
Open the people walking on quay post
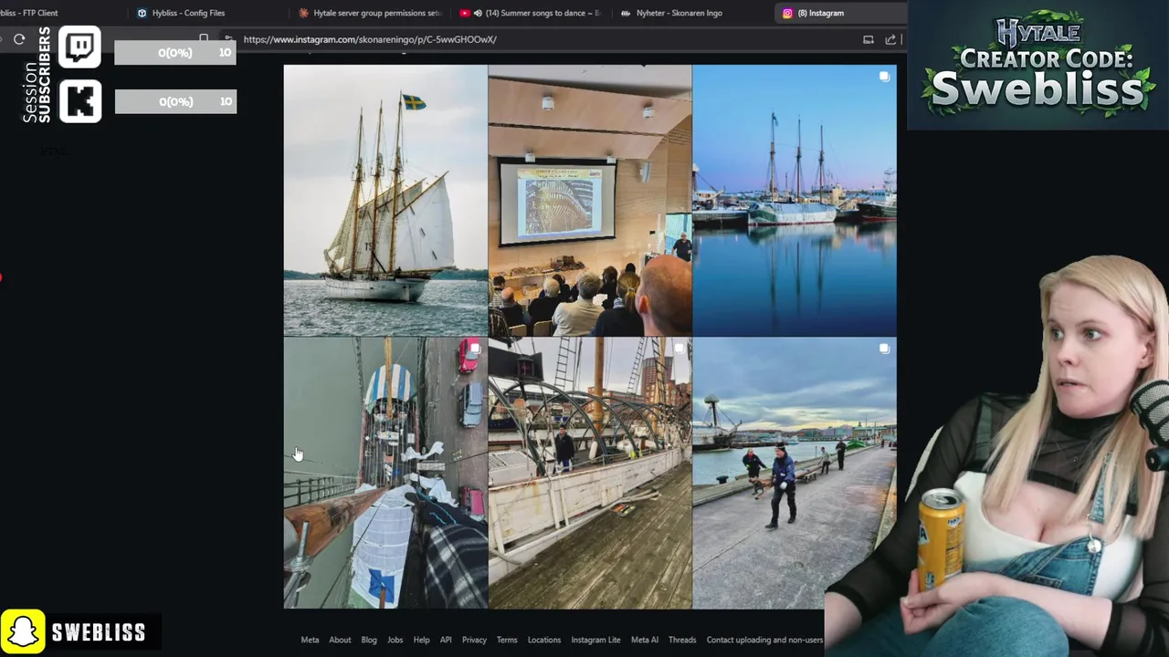795,473
